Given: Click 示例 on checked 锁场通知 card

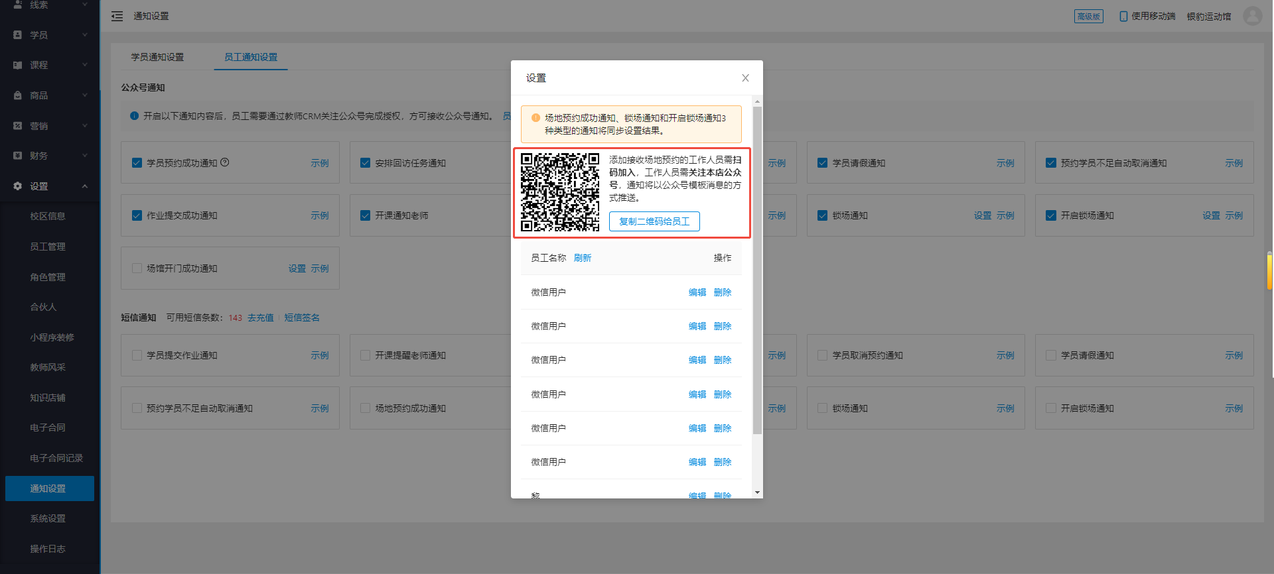Looking at the screenshot, I should click(1005, 215).
